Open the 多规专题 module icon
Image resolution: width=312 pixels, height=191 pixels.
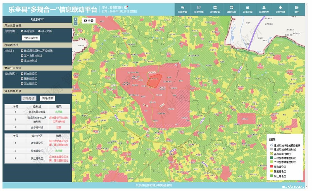pos(182,8)
